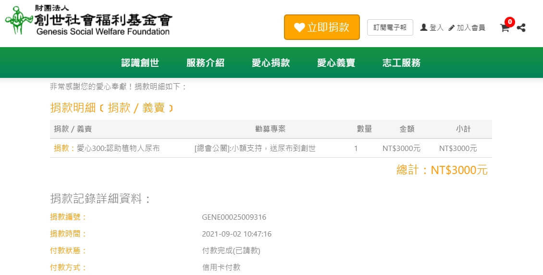Select the 愛心義賣 menu item
Viewport: 543px width, 275px height.
pyautogui.click(x=336, y=62)
